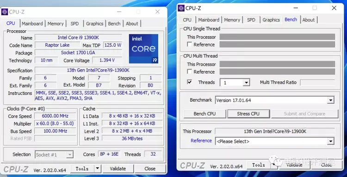The height and width of the screenshot is (177, 347).
Task: Select CPU tab in left CPU-Z window
Action: 11,23
